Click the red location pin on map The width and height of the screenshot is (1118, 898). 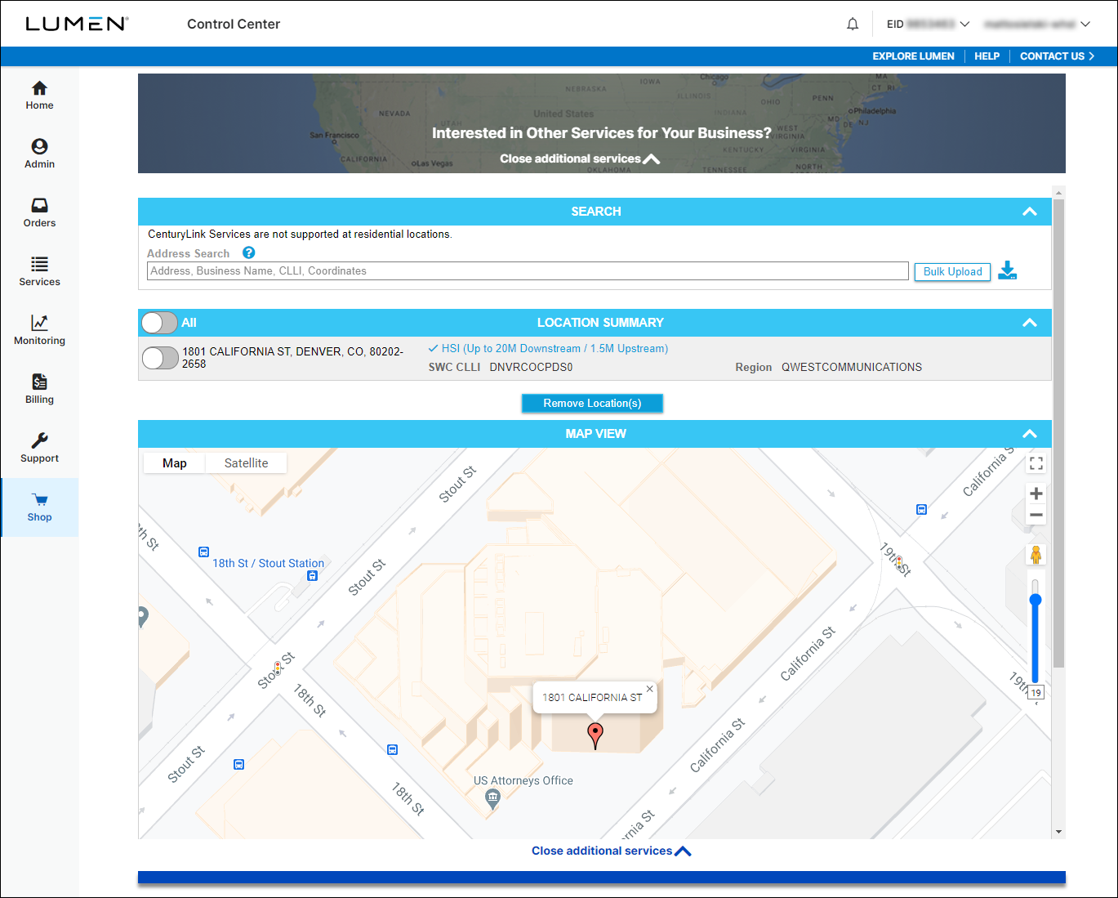coord(596,735)
